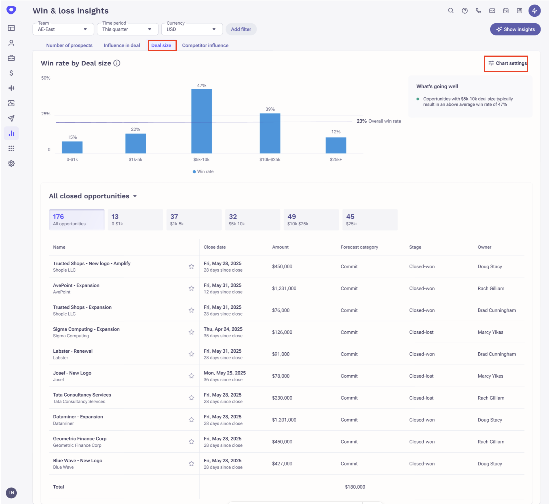Open the dollar sign sidebar icon
Screen dimensions: 549x504
click(11, 73)
